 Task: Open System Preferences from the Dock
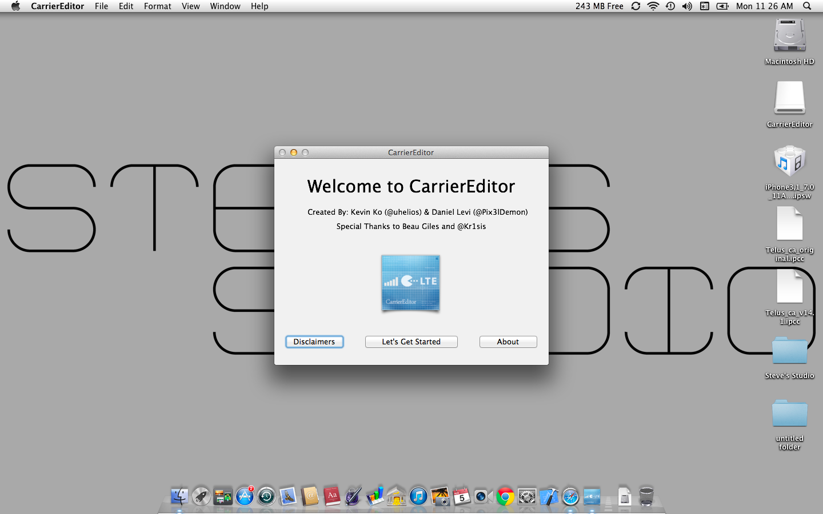click(527, 496)
